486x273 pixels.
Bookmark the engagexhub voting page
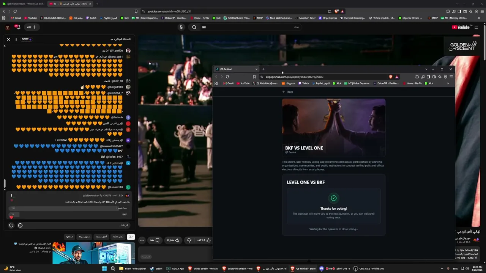(x=254, y=77)
